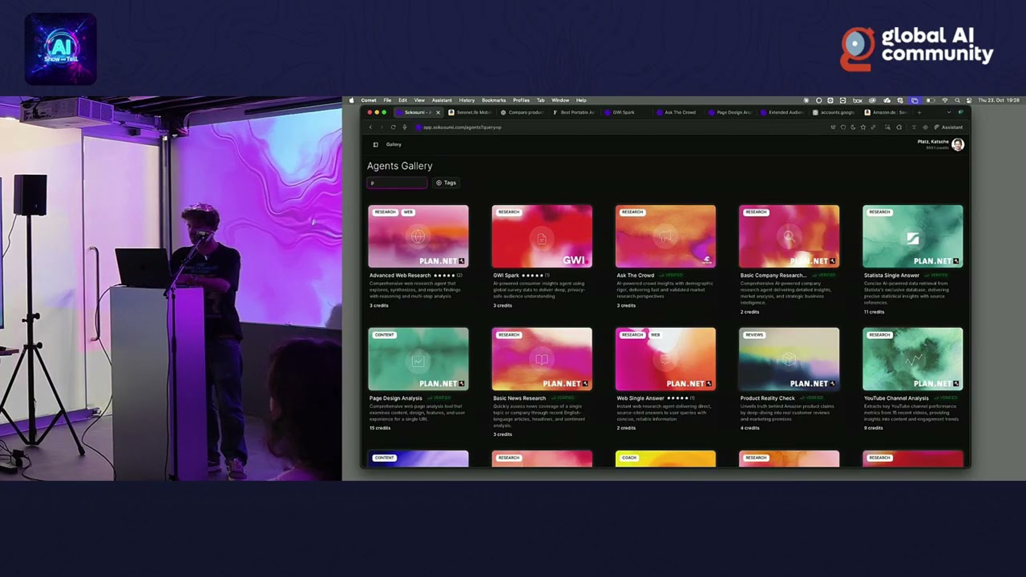Open the Statista Single Answer agent thumbnail

coord(912,236)
